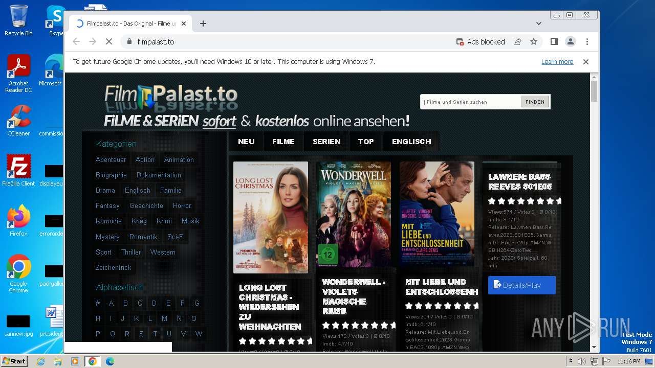Open the Long Lost Christmas poster
Image resolution: width=655 pixels, height=368 pixels.
tap(271, 217)
